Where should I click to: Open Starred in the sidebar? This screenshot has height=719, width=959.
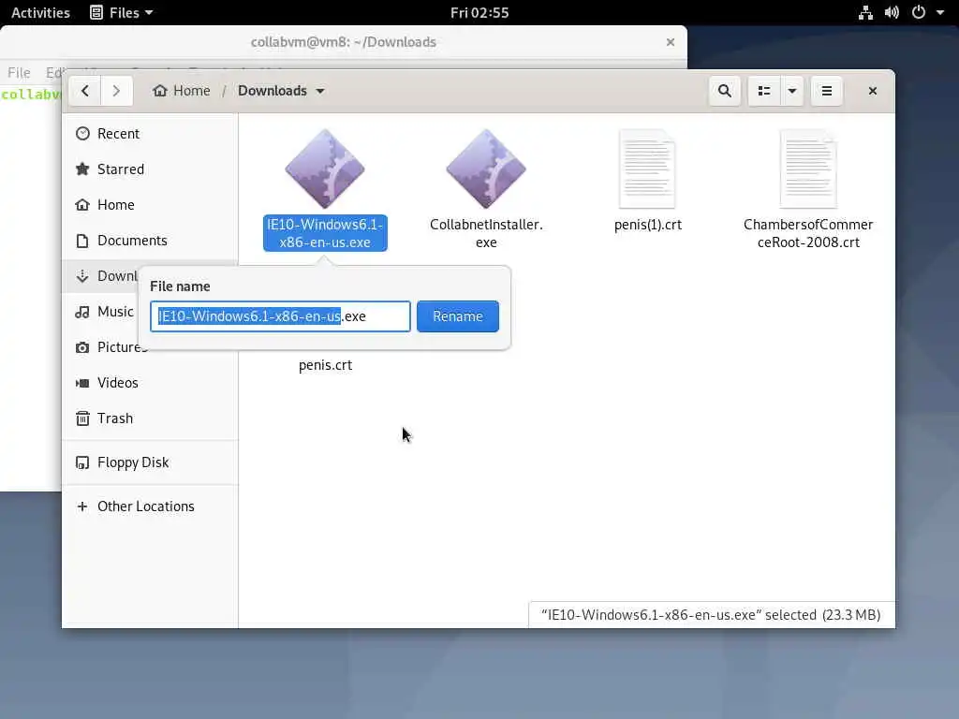tap(150, 169)
